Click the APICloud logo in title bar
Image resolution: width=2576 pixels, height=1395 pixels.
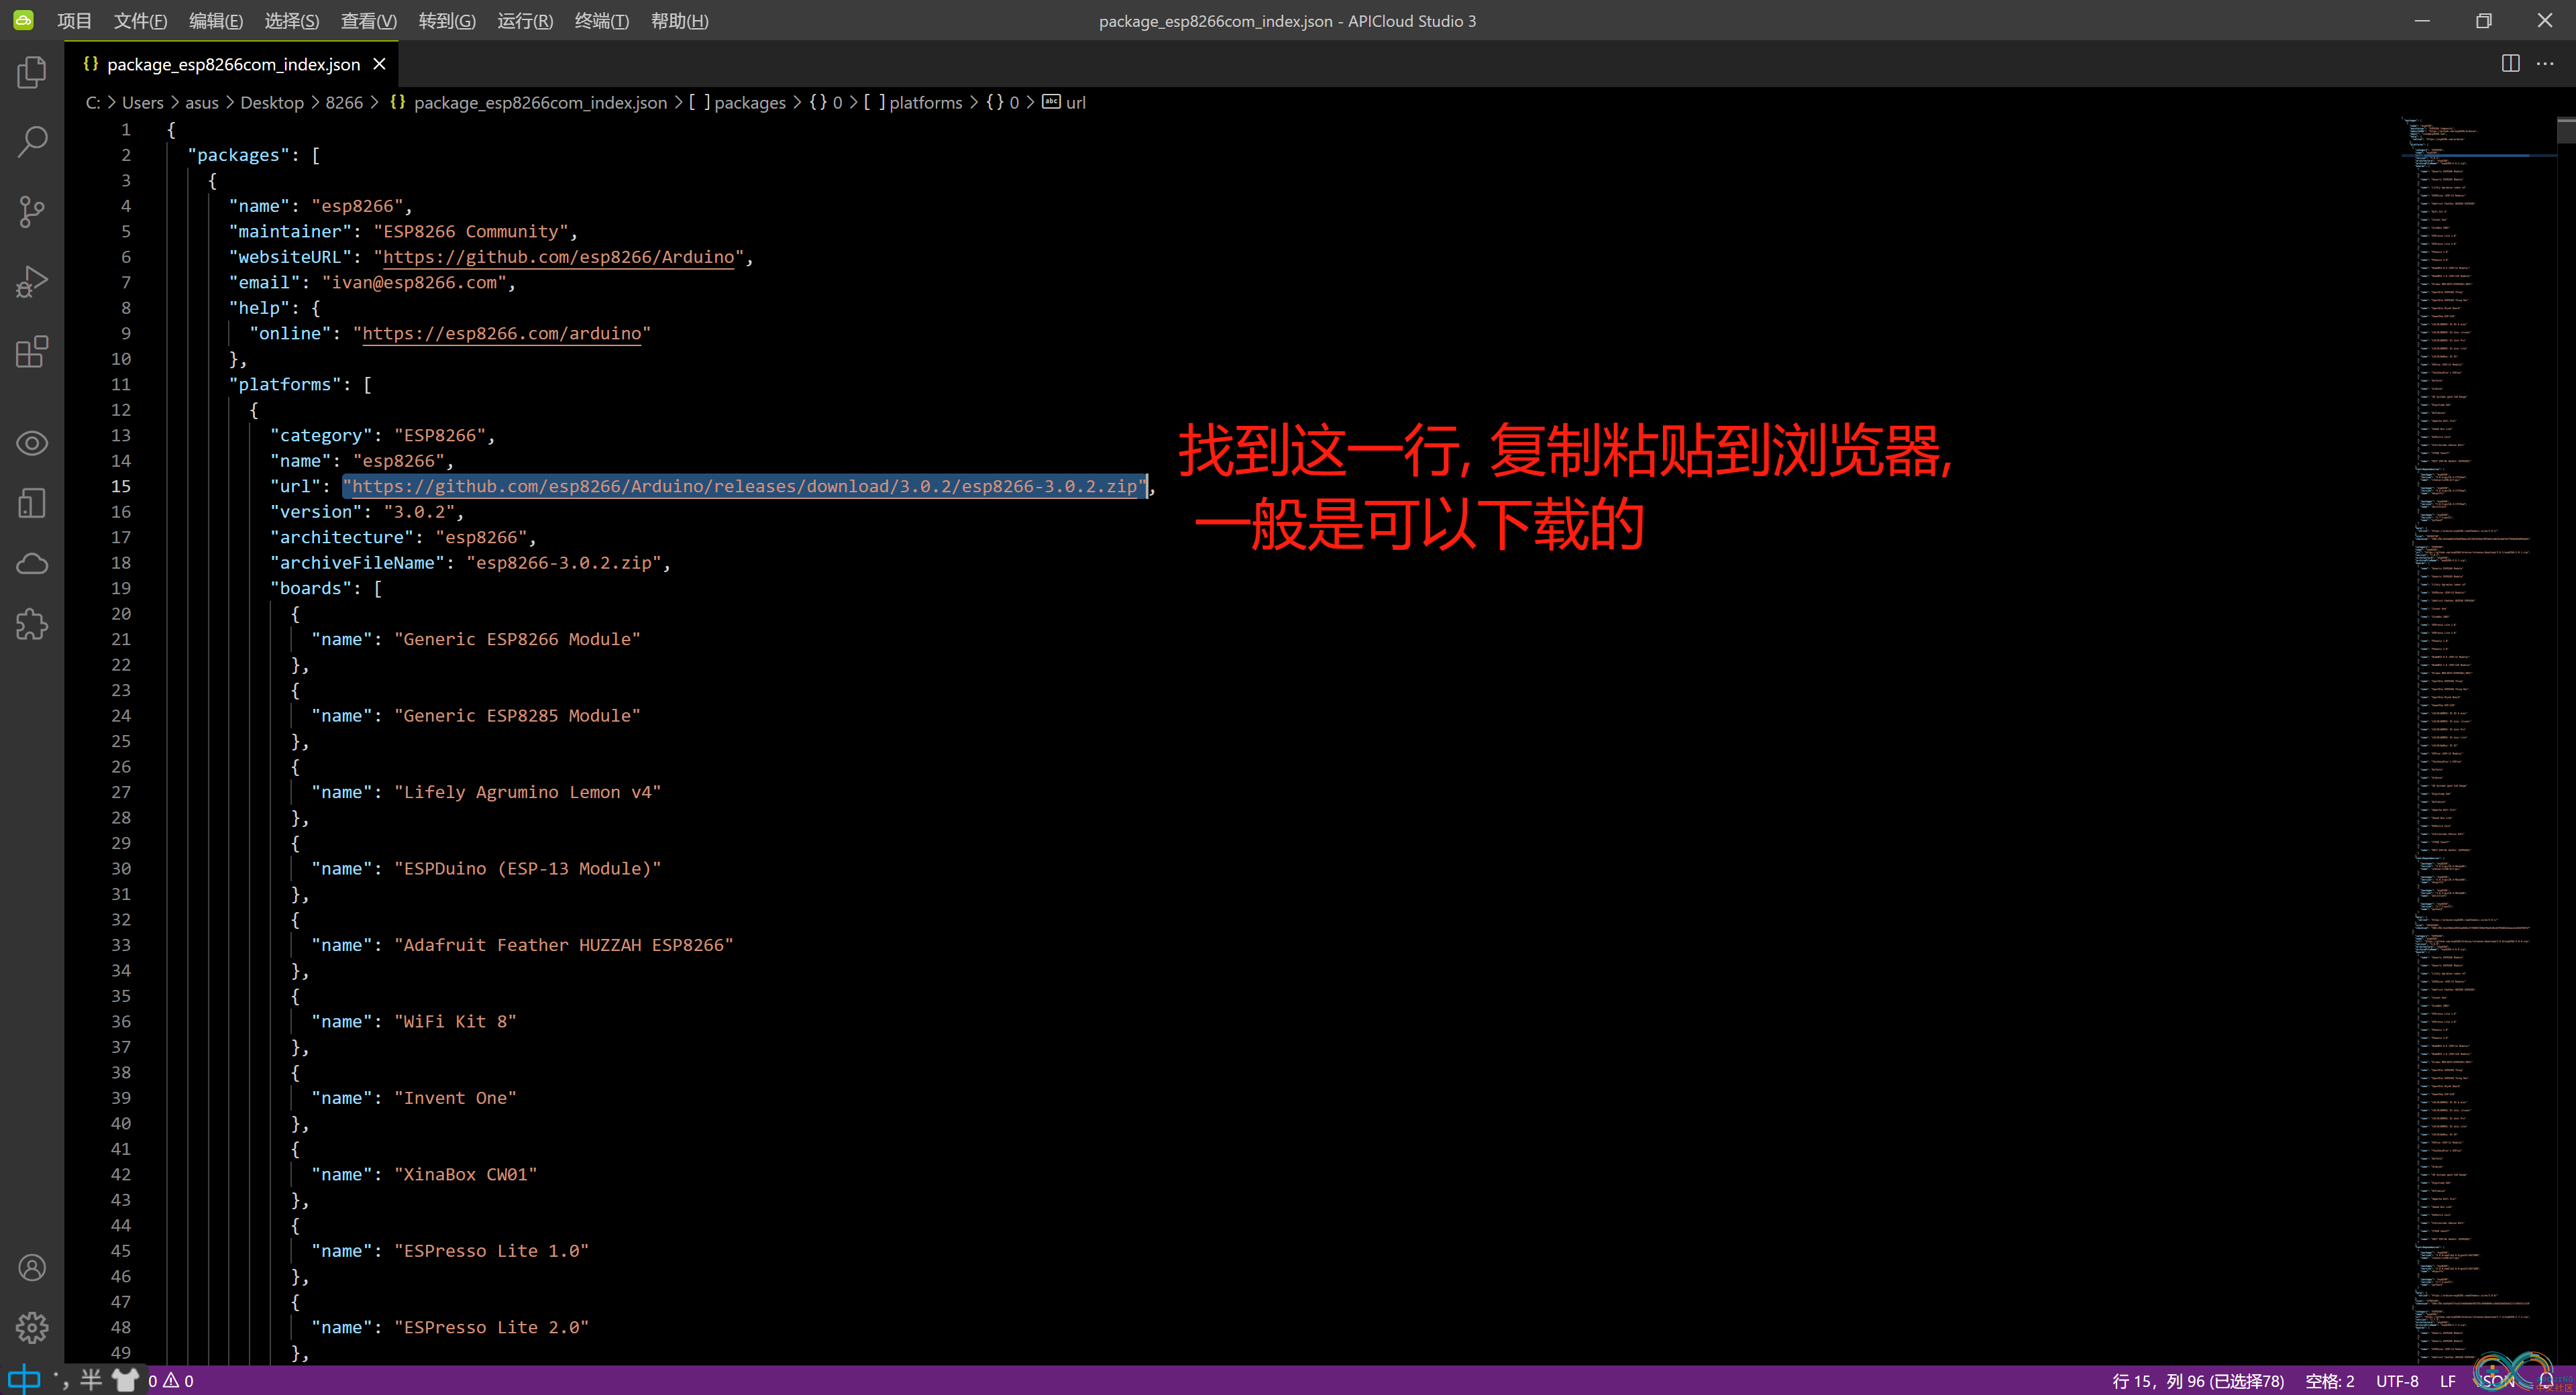23,20
